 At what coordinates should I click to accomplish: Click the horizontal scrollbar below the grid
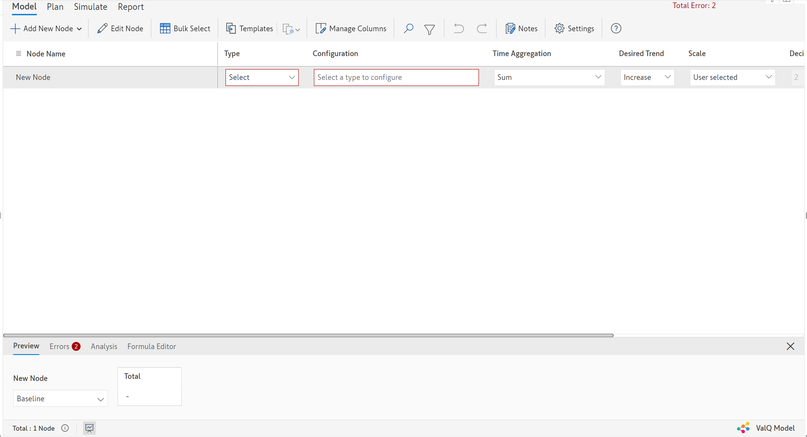pos(308,335)
